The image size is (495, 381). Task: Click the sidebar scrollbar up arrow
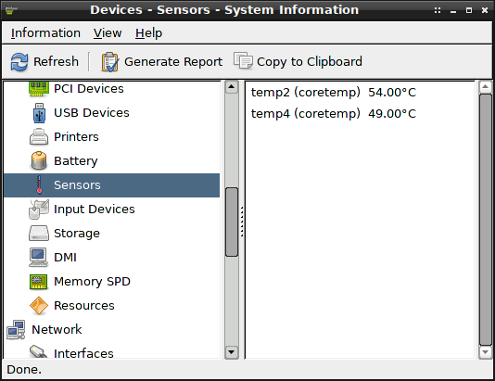[x=232, y=87]
